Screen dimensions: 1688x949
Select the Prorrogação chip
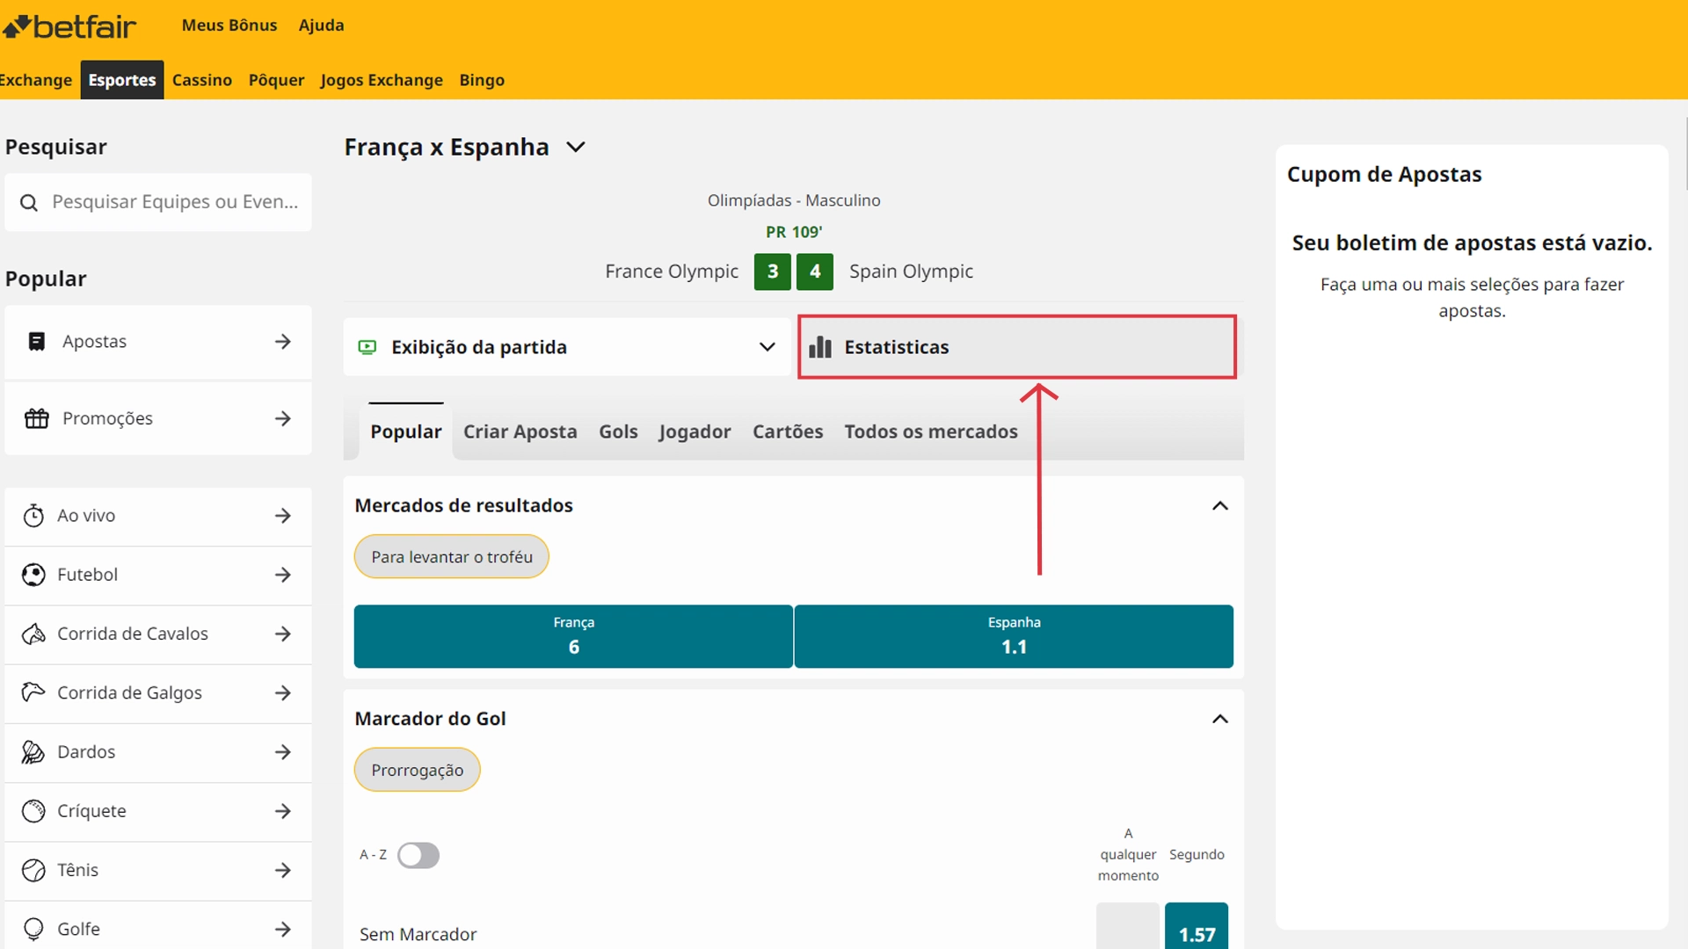417,770
